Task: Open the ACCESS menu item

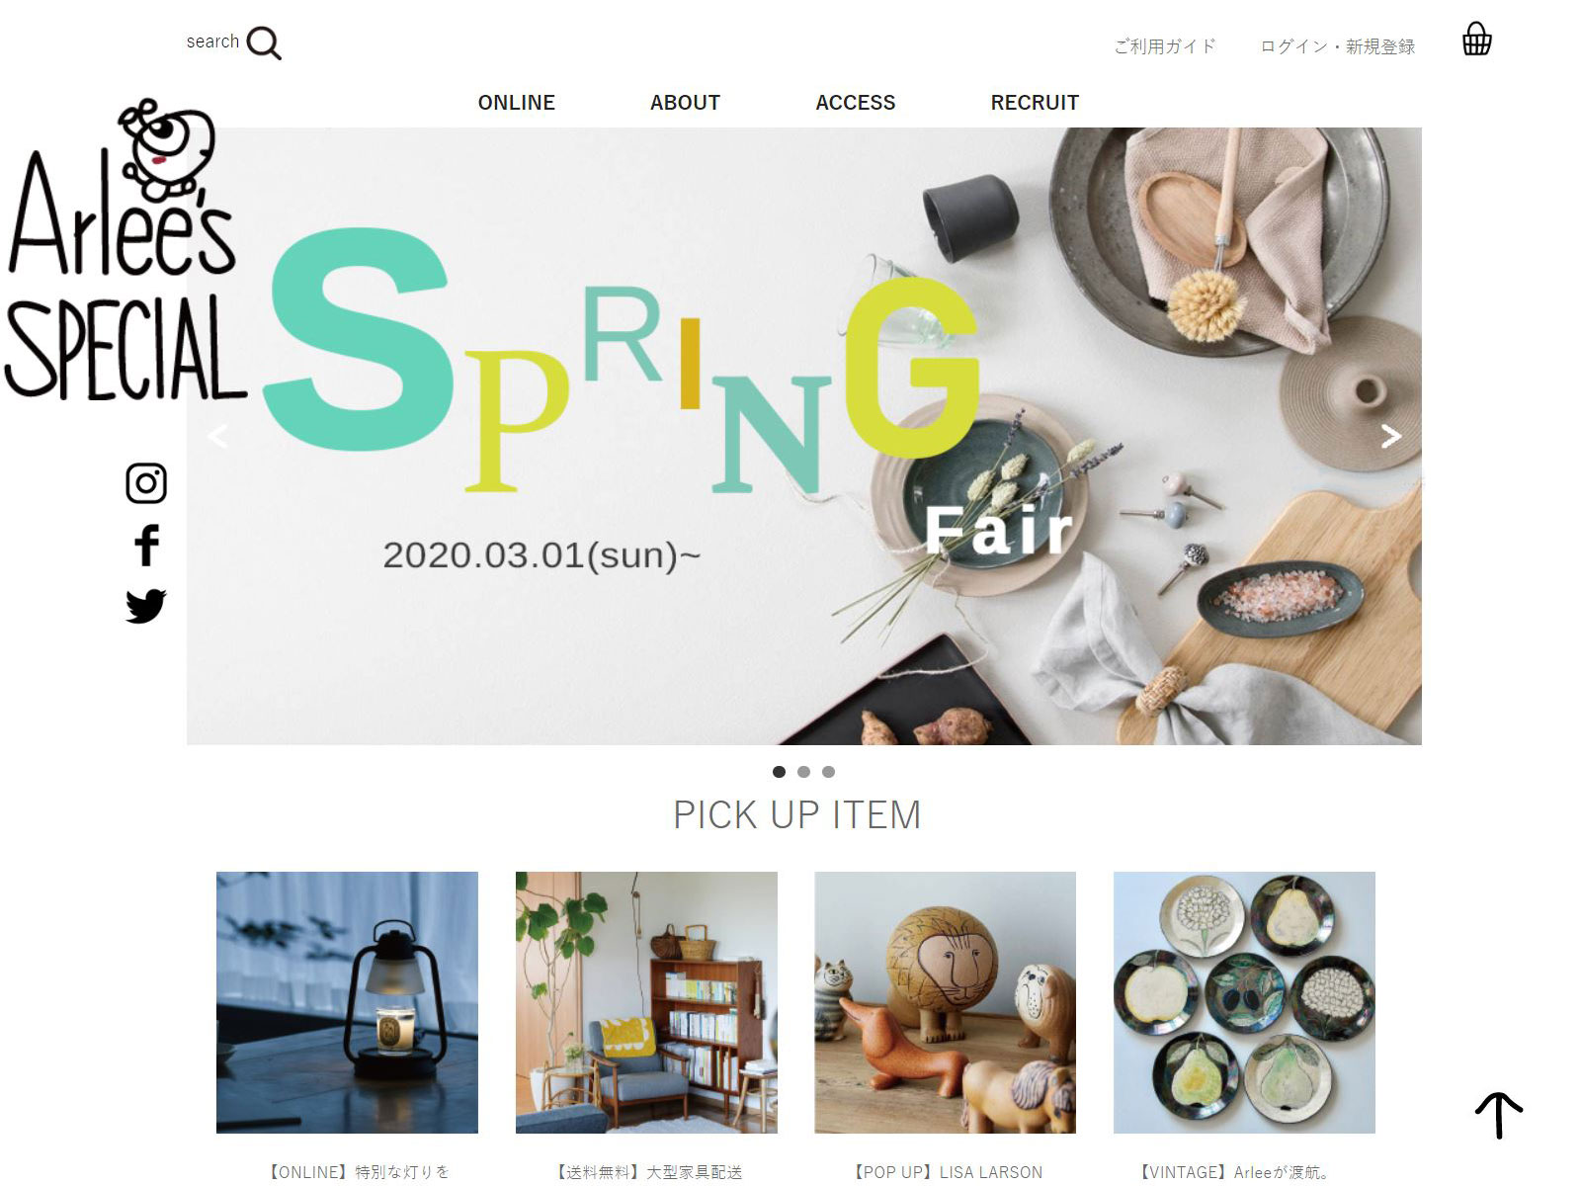Action: coord(855,103)
